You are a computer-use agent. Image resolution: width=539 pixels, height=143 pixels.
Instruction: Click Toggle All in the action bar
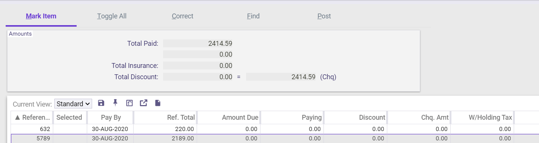click(x=112, y=16)
